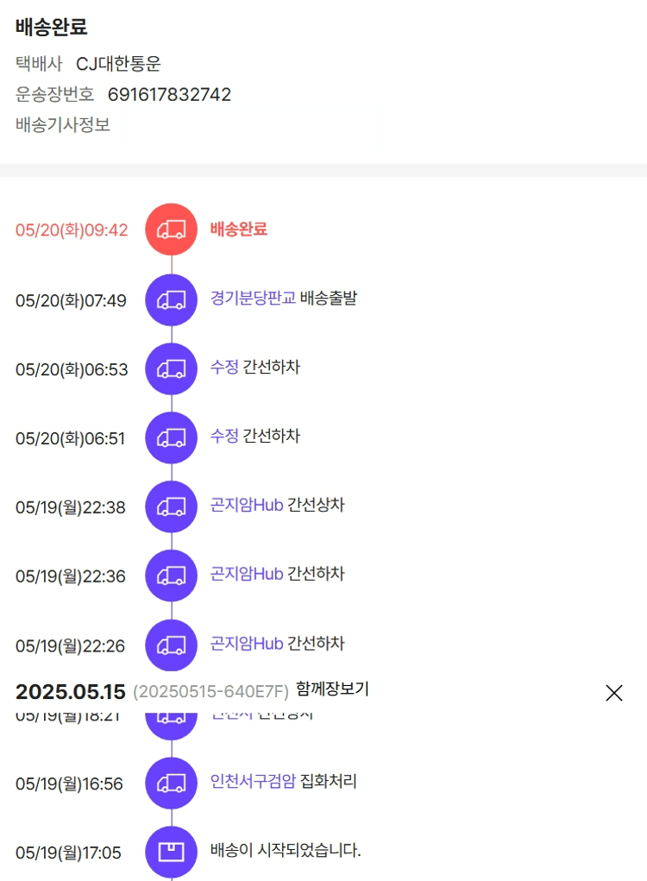Click truck icon for the 06:53 수정 entry
Screen dimensions: 647x881
pyautogui.click(x=171, y=368)
